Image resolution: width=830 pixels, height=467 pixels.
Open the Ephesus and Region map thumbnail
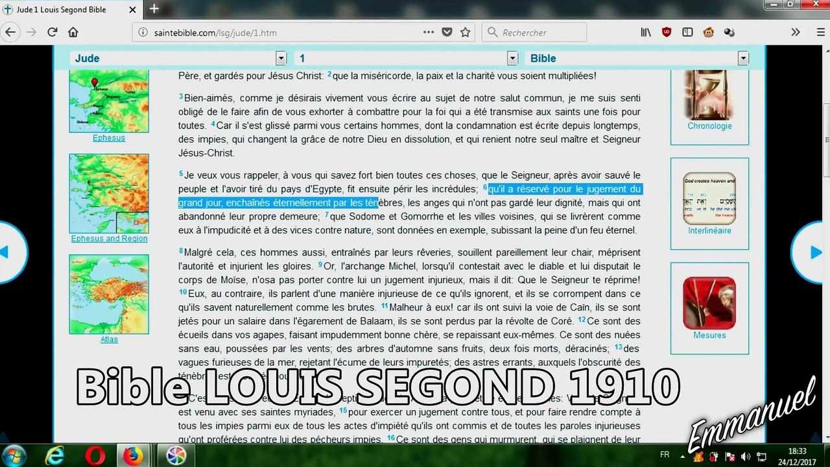109,193
